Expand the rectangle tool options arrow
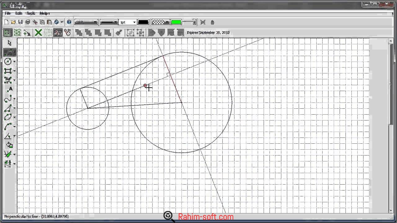The width and height of the screenshot is (397, 223). point(15,71)
